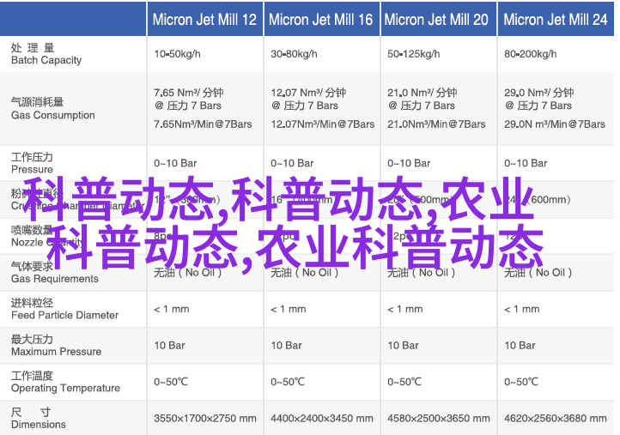Viewport: 620px width, 435px height.
Task: Select 0~50℃ temperature under Jet Mill 16
Action: 288,382
